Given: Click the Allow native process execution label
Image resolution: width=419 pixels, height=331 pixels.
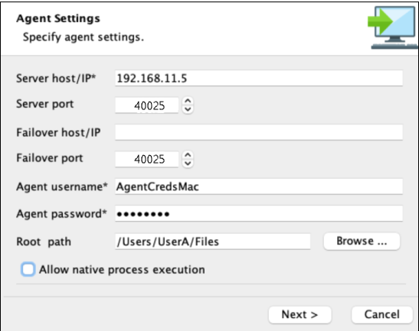Looking at the screenshot, I should [x=122, y=270].
